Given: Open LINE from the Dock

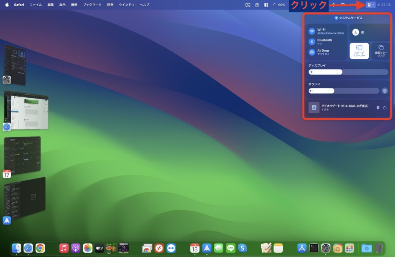Looking at the screenshot, I should 230,248.
